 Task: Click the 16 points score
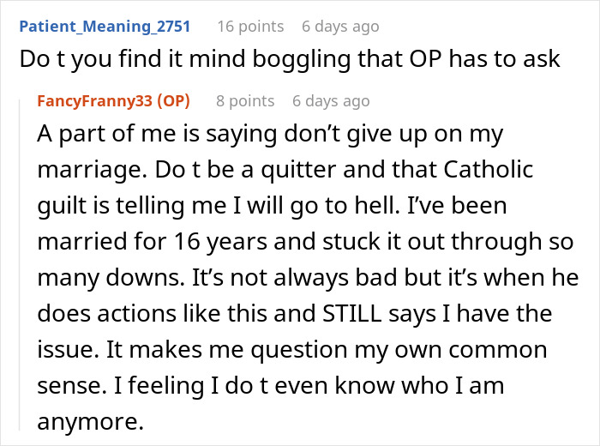click(250, 27)
